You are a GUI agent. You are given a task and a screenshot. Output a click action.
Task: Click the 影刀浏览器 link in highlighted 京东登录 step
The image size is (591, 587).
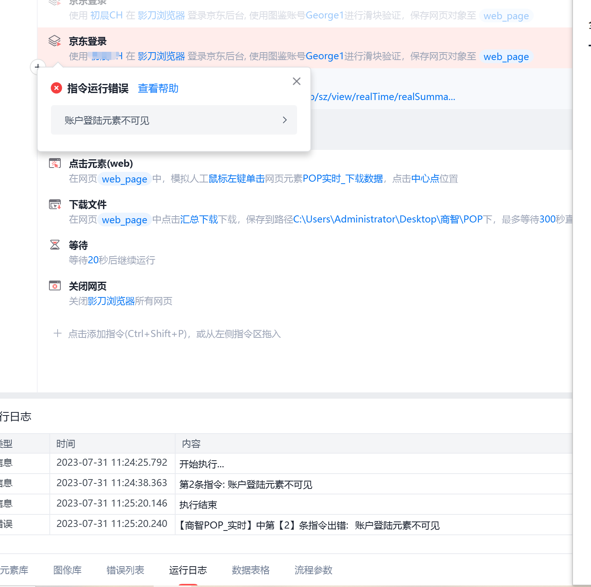click(161, 57)
